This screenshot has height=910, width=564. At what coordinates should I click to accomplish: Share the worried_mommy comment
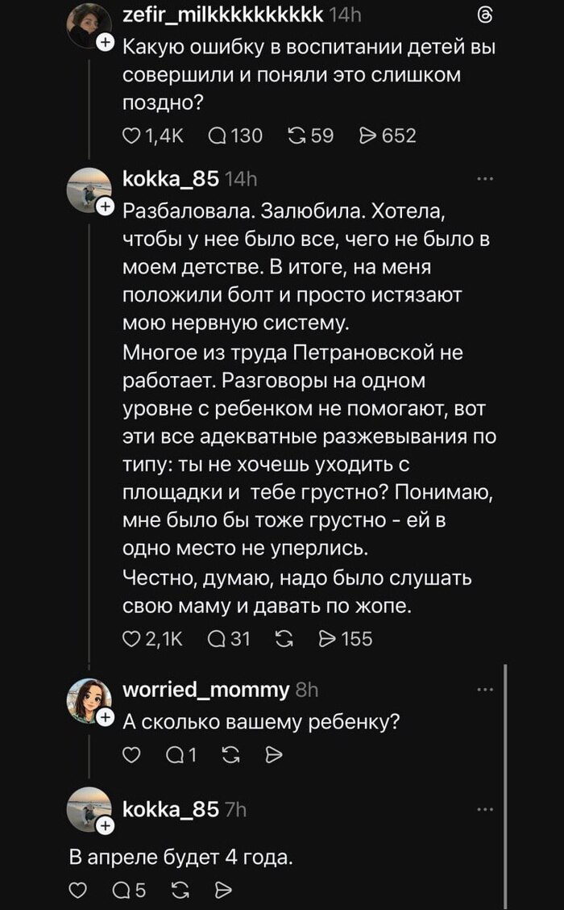pos(274,755)
